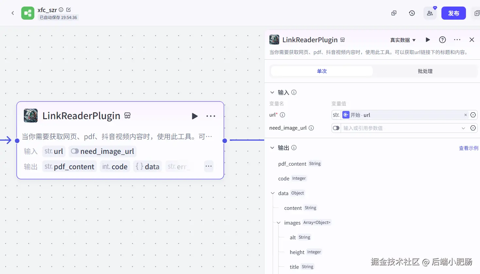The image size is (480, 274).
Task: Show info next to xfc_szr title
Action: point(61,10)
